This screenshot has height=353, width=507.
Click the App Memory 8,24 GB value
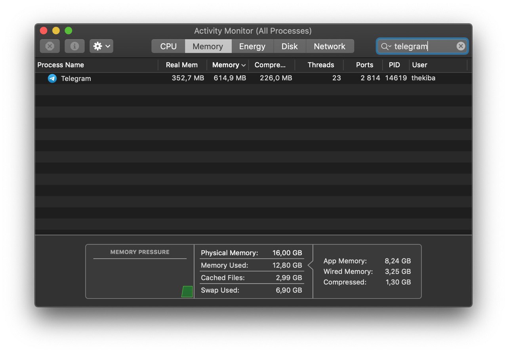pos(398,261)
